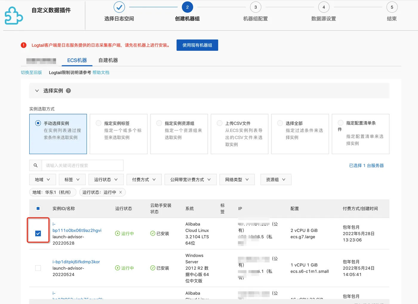Click the 2022年5月28日 creation date cell

coord(359,234)
